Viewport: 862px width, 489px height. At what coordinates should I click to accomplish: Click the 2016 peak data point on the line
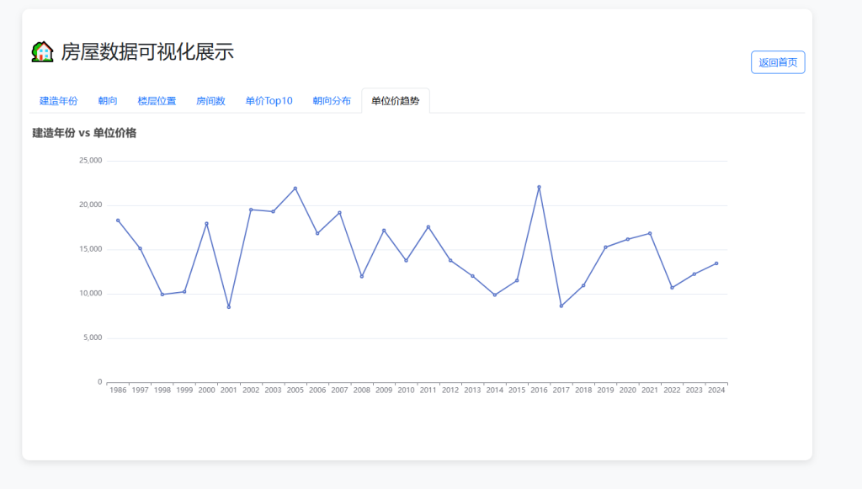[539, 187]
